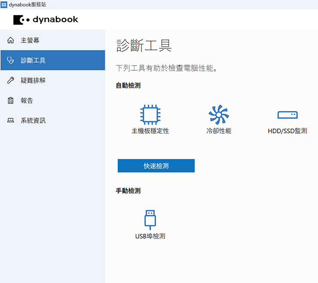Click the 自動檢測 heading
Image resolution: width=318 pixels, height=283 pixels.
point(128,85)
